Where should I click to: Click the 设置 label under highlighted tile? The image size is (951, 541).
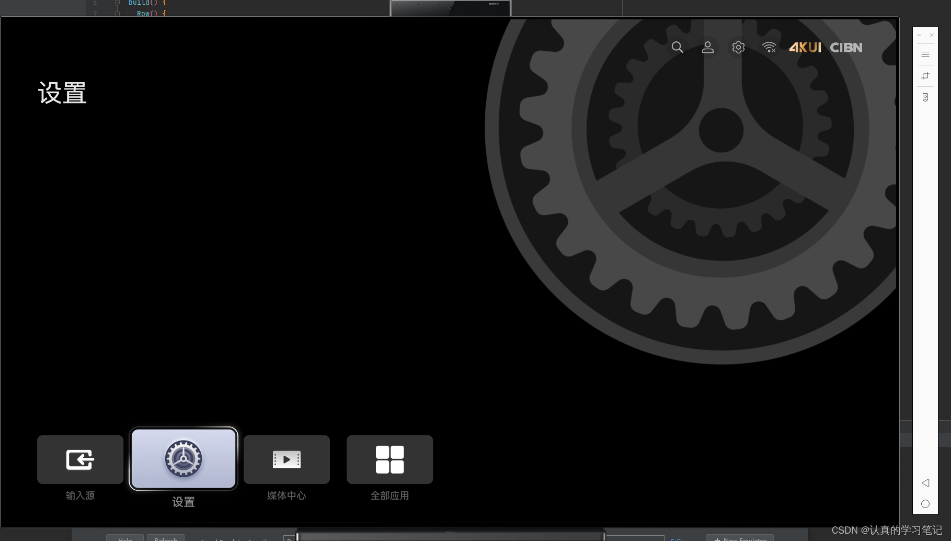click(x=184, y=502)
